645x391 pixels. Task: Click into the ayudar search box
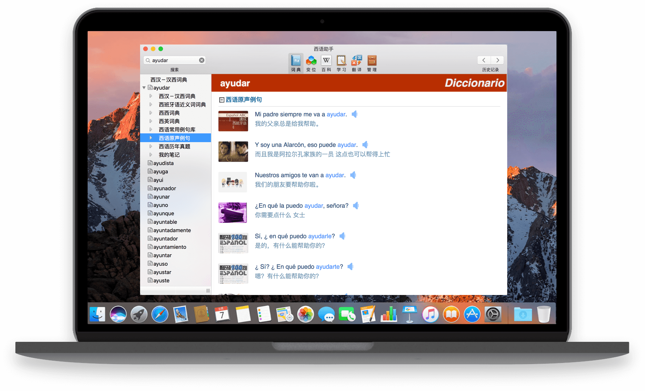tap(175, 60)
